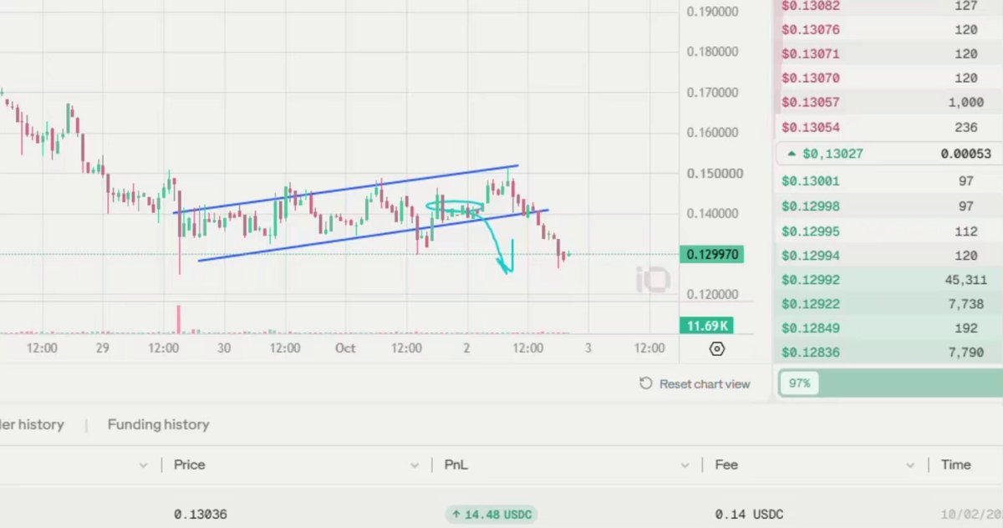Select ask price $0.13071 in order book
This screenshot has width=1003, height=528.
tap(811, 54)
